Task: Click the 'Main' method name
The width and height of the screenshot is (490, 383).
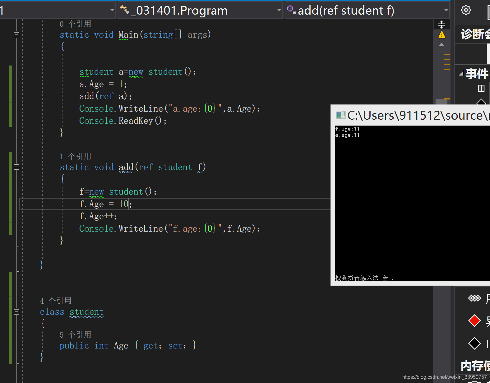Action: (x=128, y=35)
